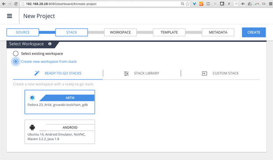Viewport: 273px width, 160px height.
Task: Choose Create new workspace from stack radio
Action: 16,62
